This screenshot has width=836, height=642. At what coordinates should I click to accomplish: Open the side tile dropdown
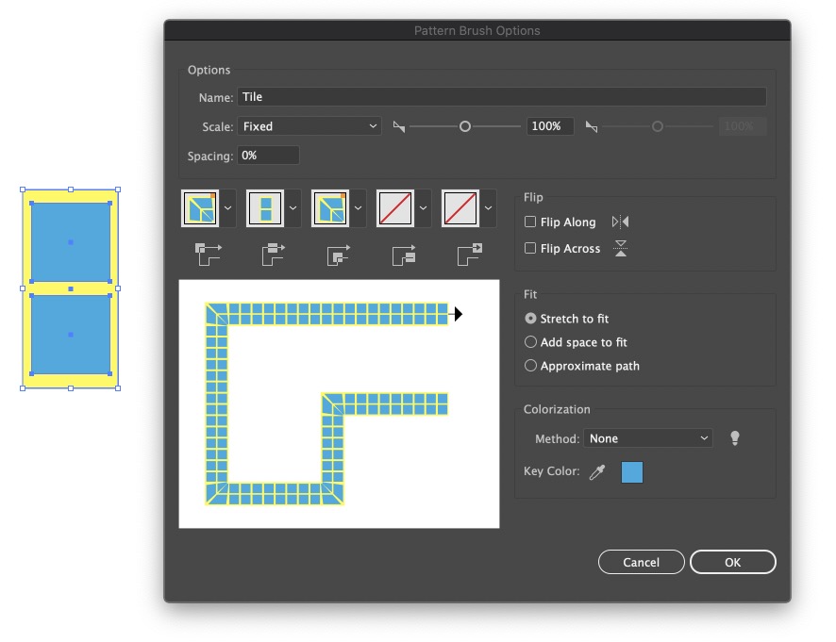293,207
